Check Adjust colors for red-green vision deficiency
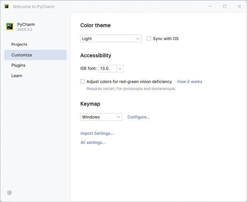Screen dimensions: 247x202 coord(82,81)
